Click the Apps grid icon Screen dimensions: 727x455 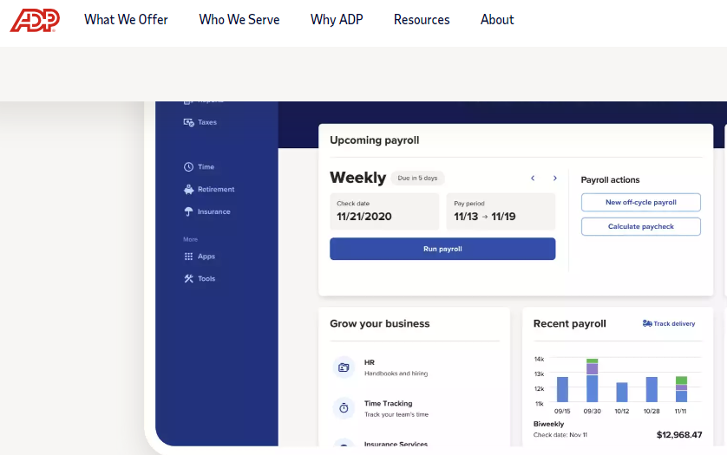click(x=188, y=257)
